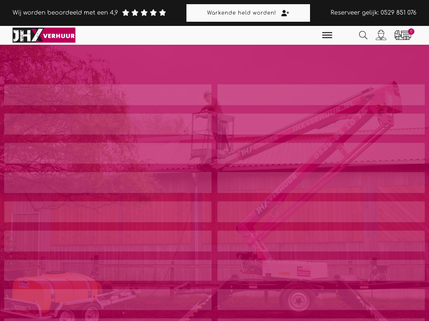Click the fifth rating star

click(163, 13)
